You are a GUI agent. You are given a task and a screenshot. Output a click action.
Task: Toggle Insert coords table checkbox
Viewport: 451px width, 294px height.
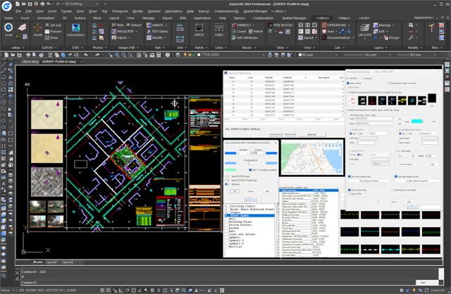tap(350, 190)
